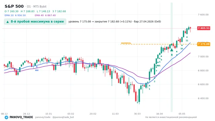Click the EMA 20 6 956.50 legend

[x=15, y=15]
